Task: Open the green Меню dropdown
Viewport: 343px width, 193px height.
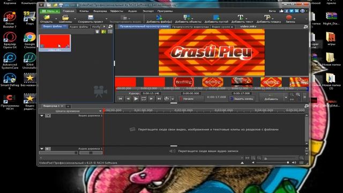Action: click(x=50, y=11)
